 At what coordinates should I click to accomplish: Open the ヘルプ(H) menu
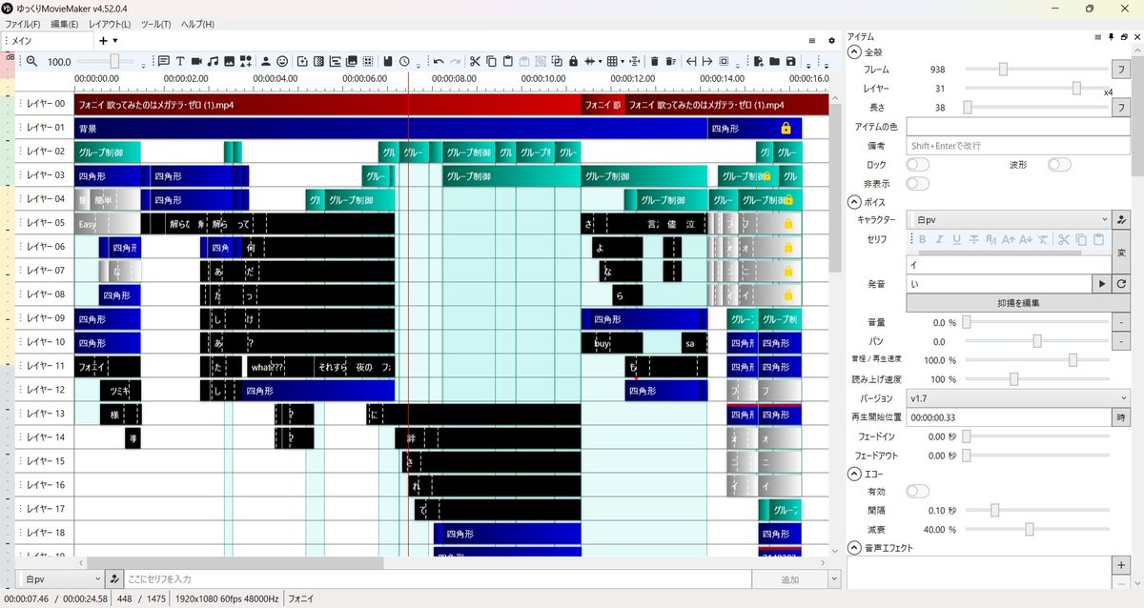pyautogui.click(x=197, y=24)
